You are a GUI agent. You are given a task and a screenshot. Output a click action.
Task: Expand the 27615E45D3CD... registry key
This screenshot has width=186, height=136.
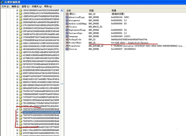[x=17, y=25]
